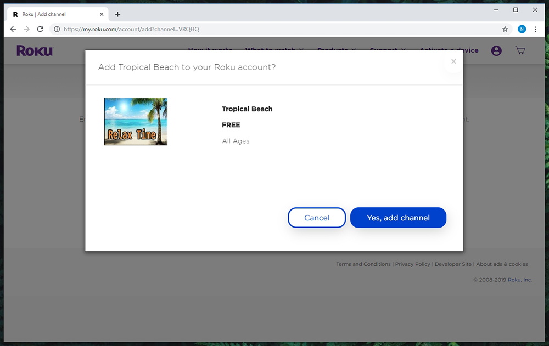Viewport: 549px width, 346px height.
Task: Open the Roku account user icon
Action: click(x=496, y=51)
